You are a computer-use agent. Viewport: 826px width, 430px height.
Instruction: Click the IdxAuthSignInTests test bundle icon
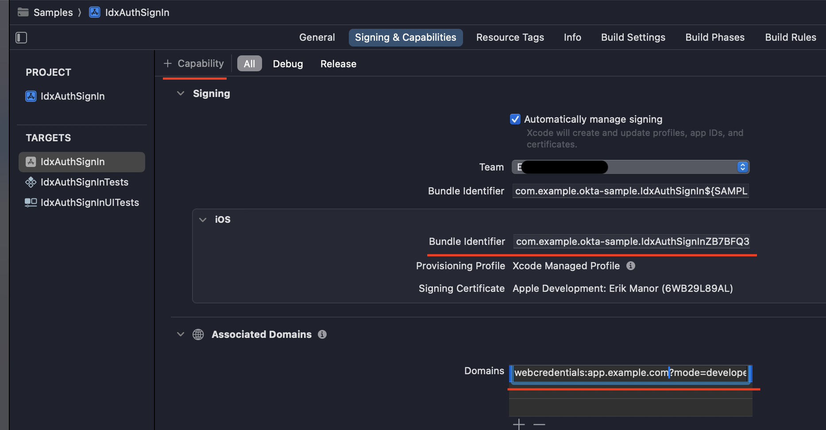pyautogui.click(x=31, y=182)
